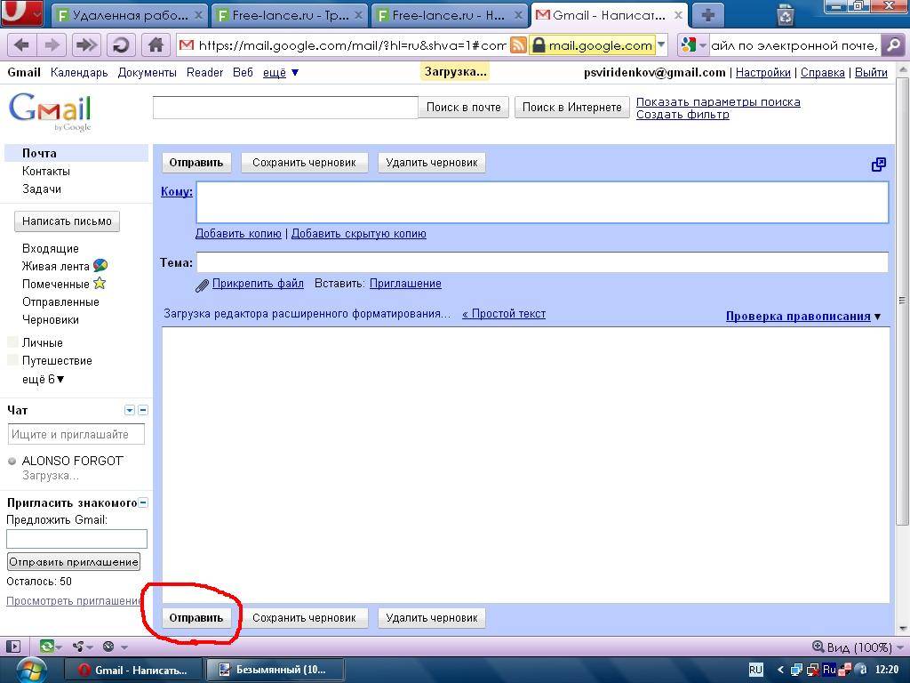Open the closed tabs trash icon
This screenshot has width=910, height=683.
(x=786, y=15)
